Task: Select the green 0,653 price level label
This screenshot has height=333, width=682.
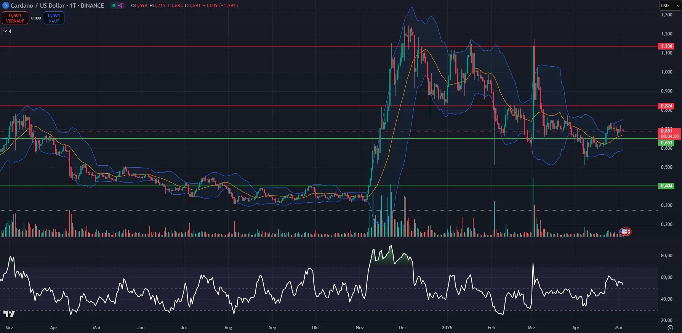Action: click(x=666, y=143)
